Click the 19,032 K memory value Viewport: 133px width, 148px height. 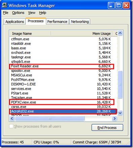click(x=104, y=107)
